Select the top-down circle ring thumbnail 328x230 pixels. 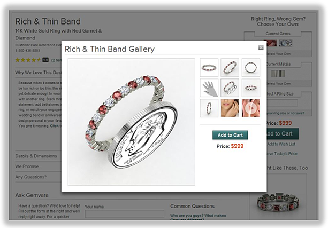[x=251, y=67]
